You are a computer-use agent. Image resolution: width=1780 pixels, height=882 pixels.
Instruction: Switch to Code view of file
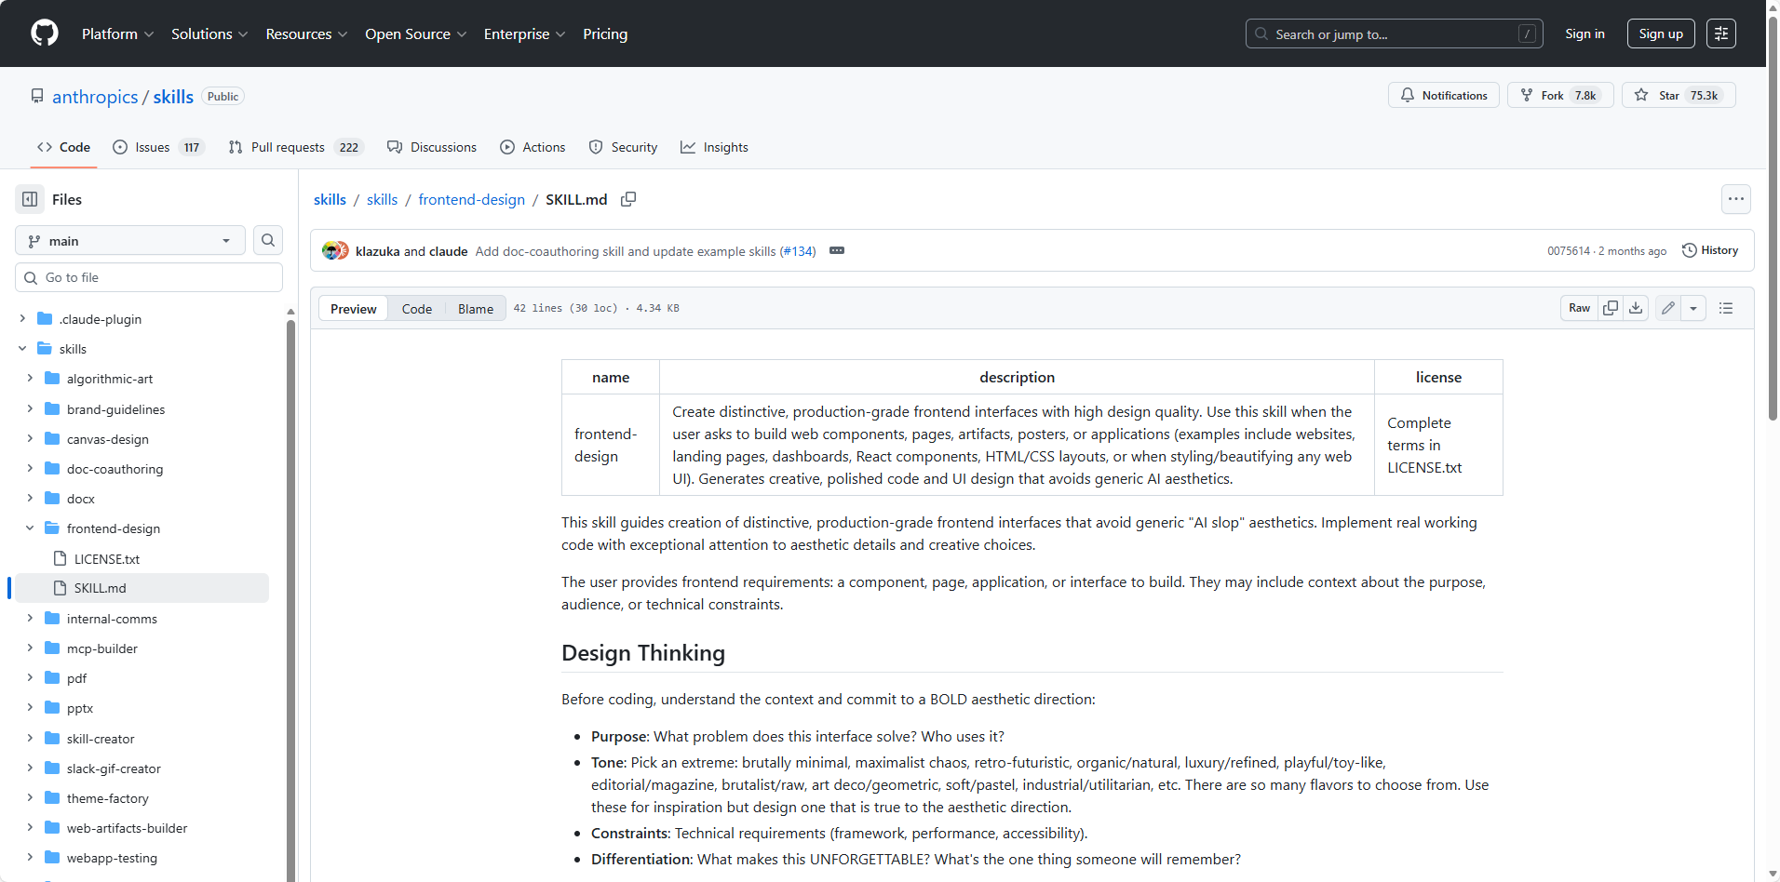416,309
